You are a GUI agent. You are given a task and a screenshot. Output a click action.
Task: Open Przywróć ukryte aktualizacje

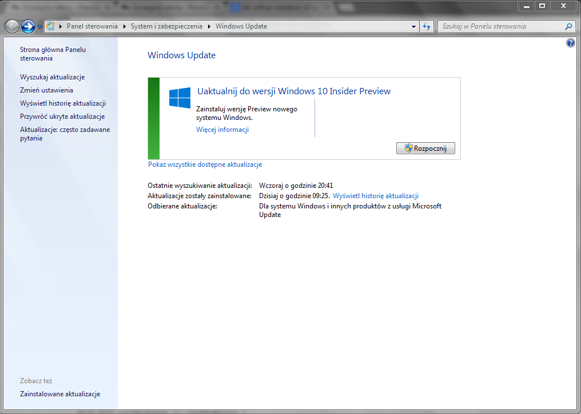pyautogui.click(x=62, y=116)
